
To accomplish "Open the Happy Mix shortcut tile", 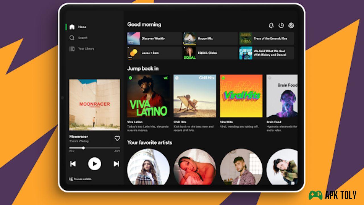I will point(210,38).
